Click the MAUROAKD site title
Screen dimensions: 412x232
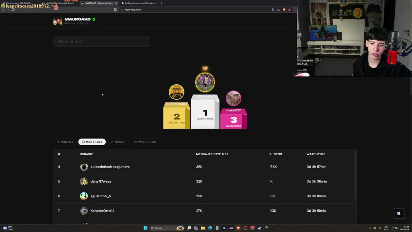[x=77, y=19]
